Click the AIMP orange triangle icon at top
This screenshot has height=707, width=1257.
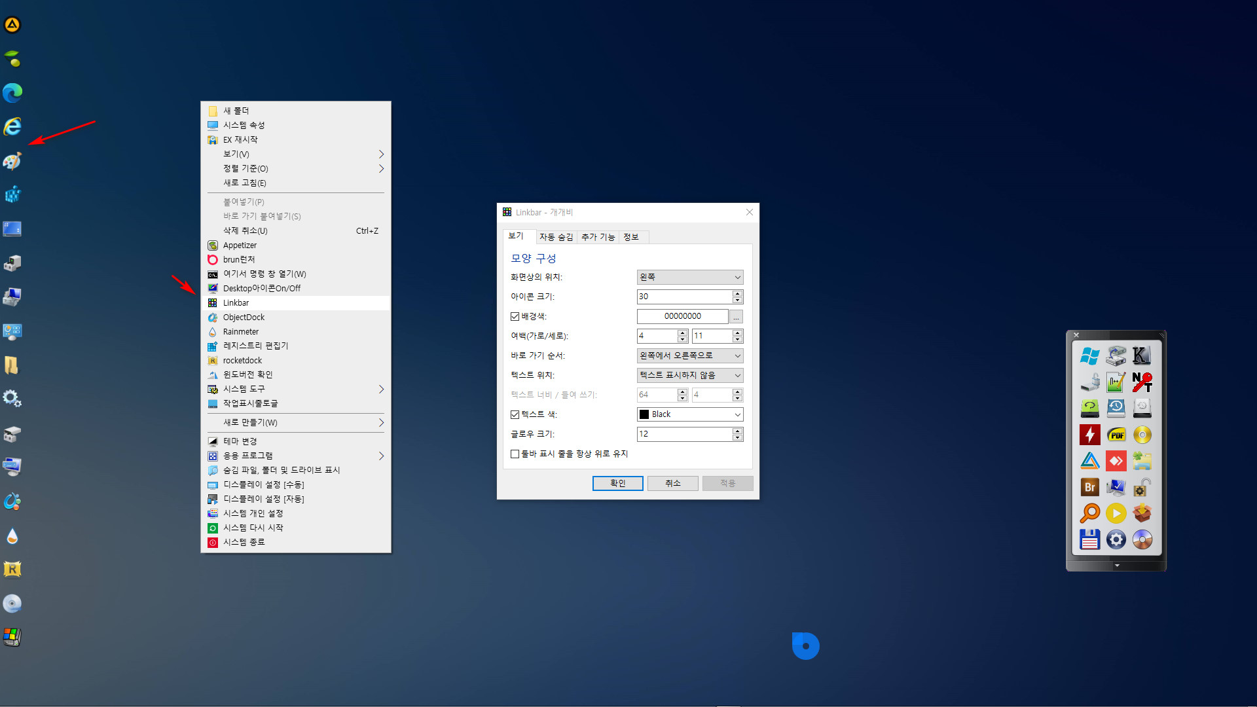pyautogui.click(x=12, y=25)
